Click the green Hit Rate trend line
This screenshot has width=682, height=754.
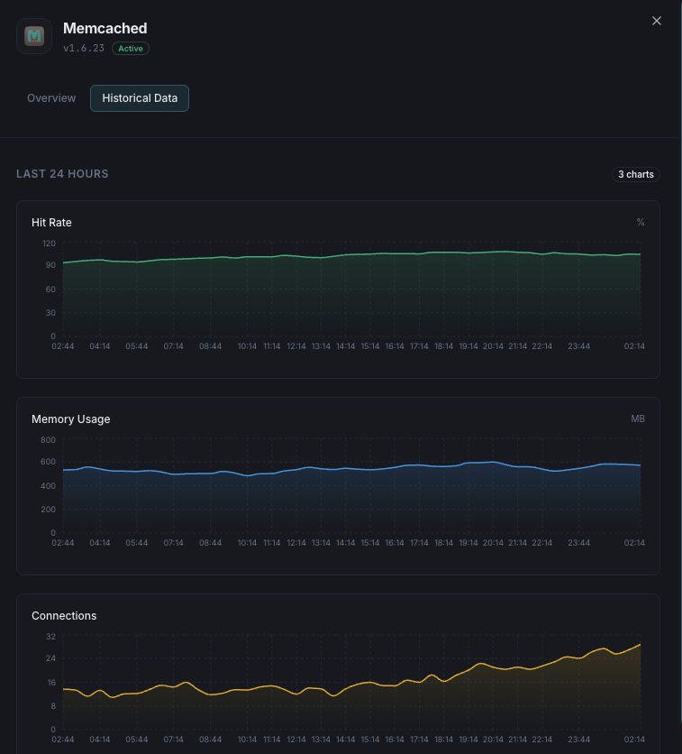click(360, 255)
